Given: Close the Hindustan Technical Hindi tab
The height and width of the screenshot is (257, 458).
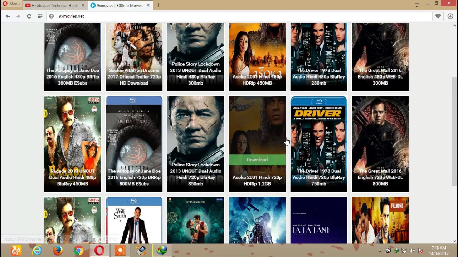Looking at the screenshot, I should (x=83, y=5).
